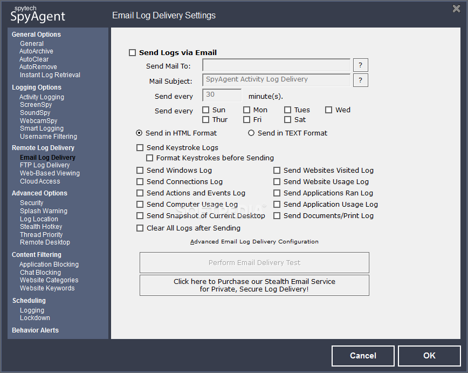The image size is (468, 373).
Task: Click the Send every minutes field
Action: tap(222, 96)
